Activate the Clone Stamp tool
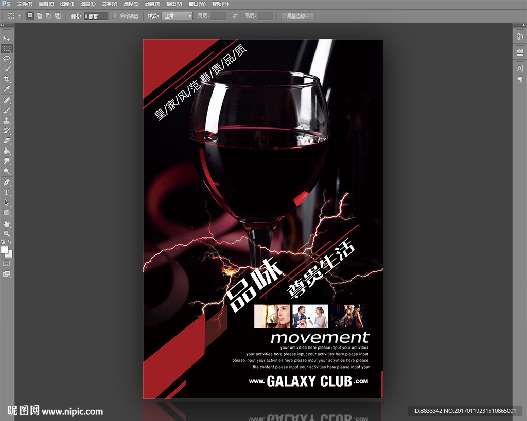 (x=7, y=120)
